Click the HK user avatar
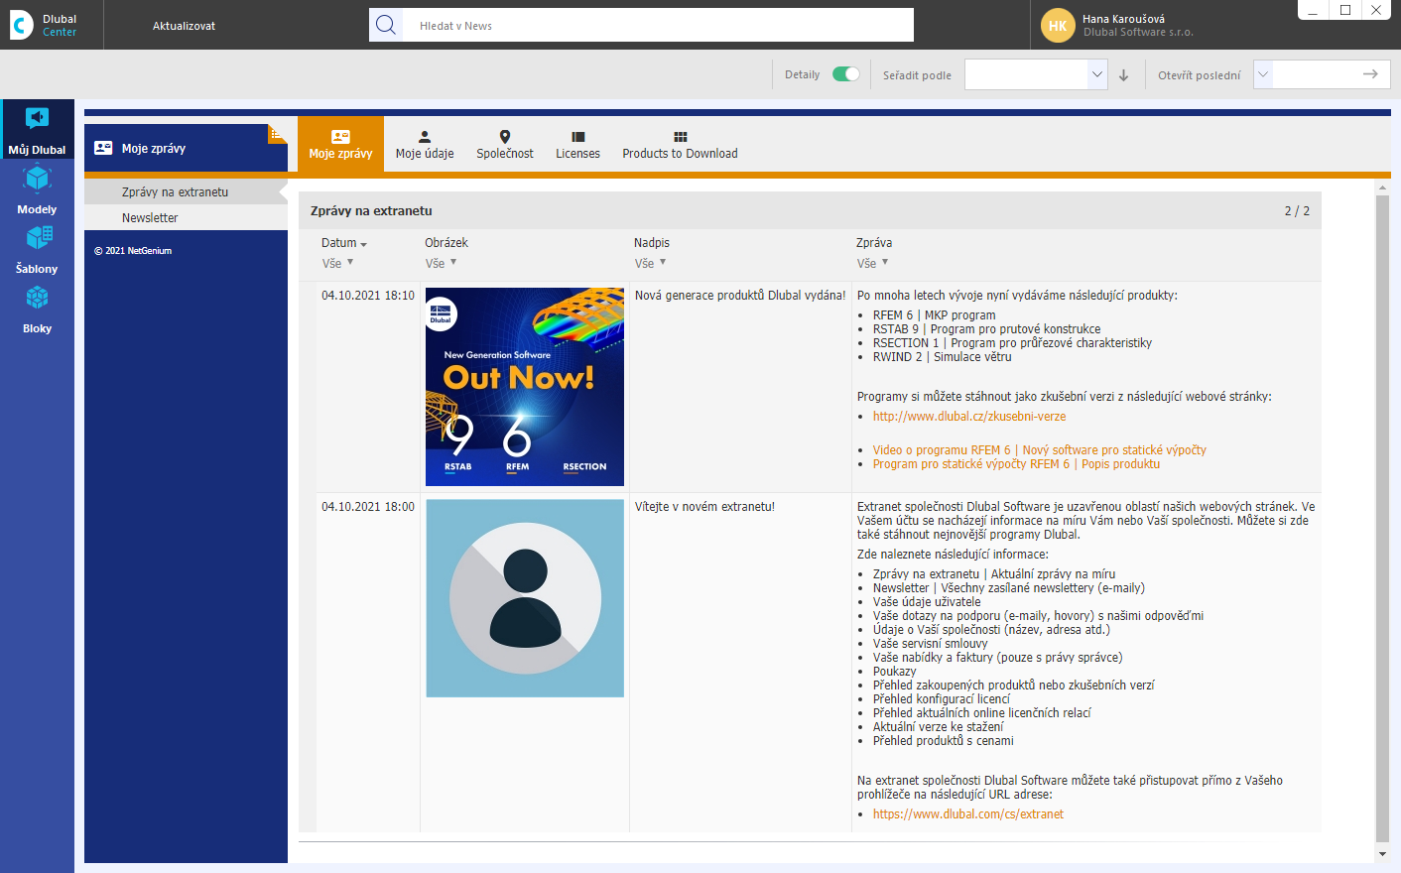Viewport: 1401px width, 873px height. pos(1058,25)
